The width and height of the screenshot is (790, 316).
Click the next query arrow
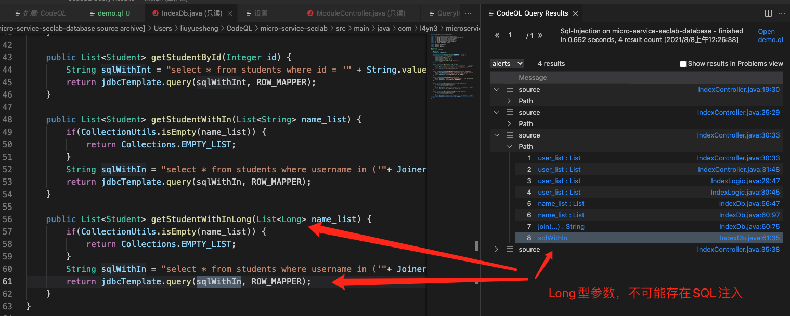540,35
